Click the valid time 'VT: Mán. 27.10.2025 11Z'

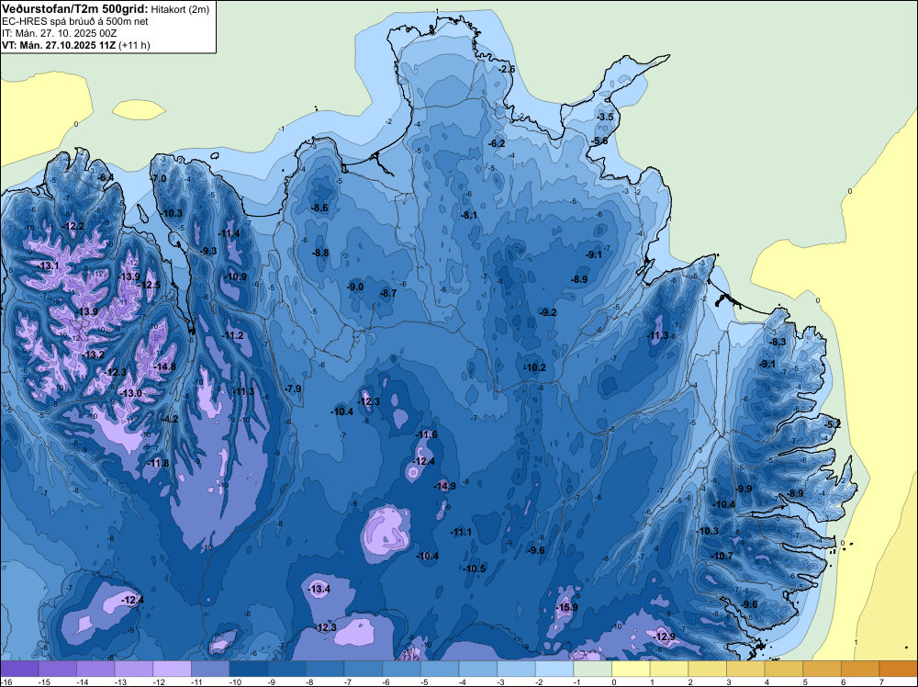click(59, 45)
